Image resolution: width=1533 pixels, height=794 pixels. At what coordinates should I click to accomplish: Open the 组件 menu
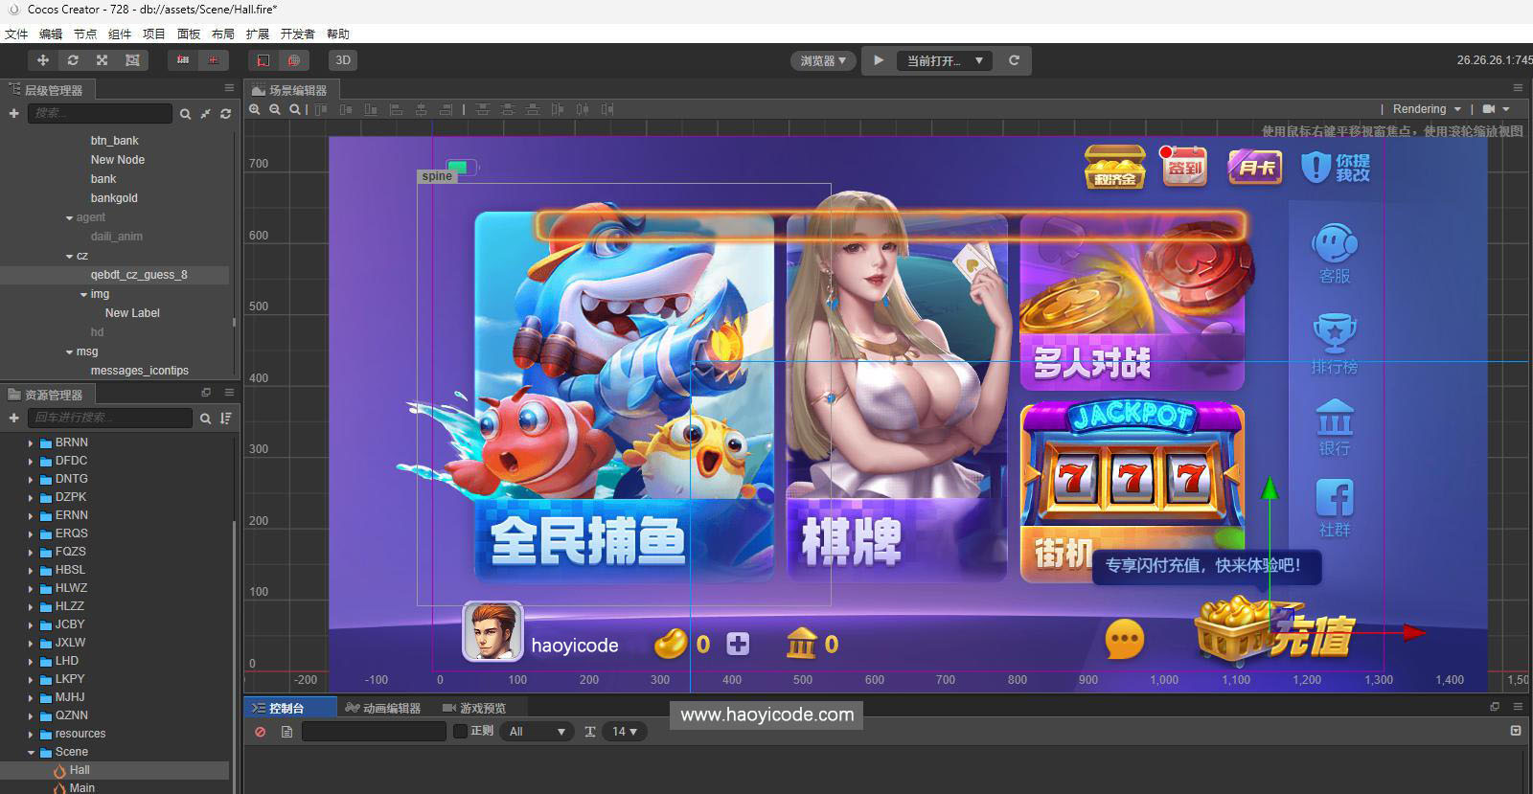click(x=120, y=34)
